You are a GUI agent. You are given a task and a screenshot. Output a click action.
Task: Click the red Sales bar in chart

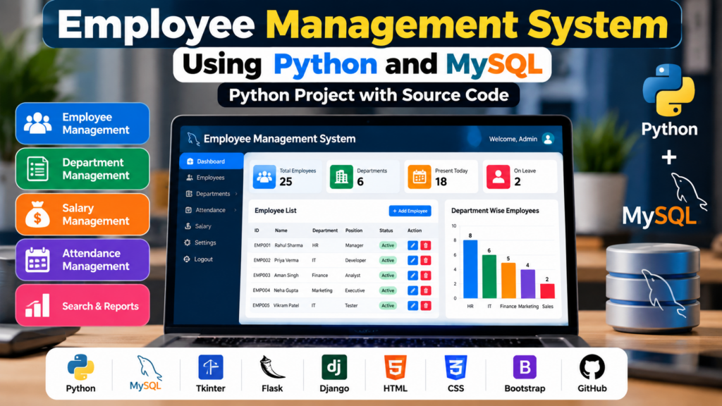pos(547,291)
